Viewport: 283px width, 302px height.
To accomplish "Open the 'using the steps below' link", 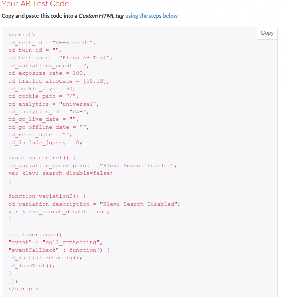I will tap(151, 16).
